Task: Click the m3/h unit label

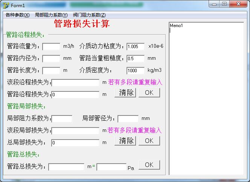Action: click(x=69, y=46)
